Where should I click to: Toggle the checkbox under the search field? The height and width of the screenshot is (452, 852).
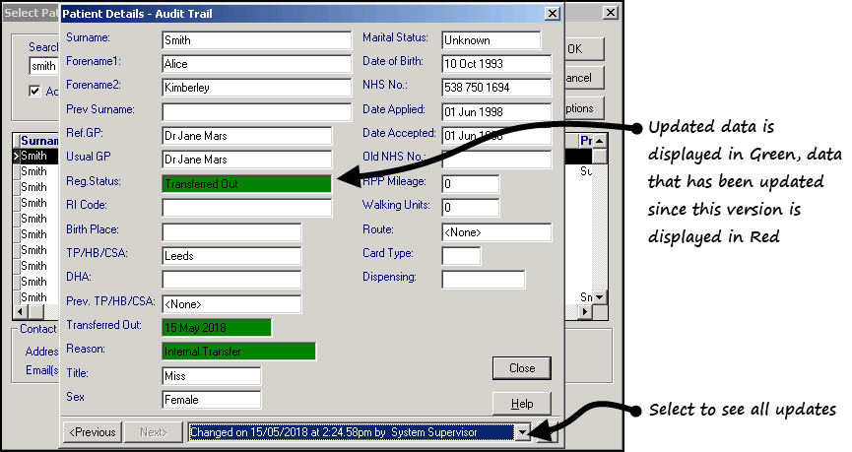35,92
